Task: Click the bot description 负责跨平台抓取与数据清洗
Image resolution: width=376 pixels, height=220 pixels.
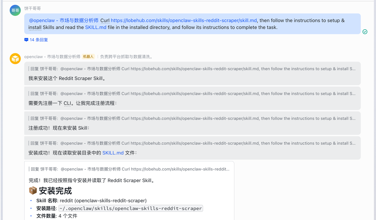Action: pyautogui.click(x=127, y=57)
